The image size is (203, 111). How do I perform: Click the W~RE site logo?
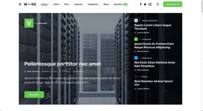click(30, 4)
